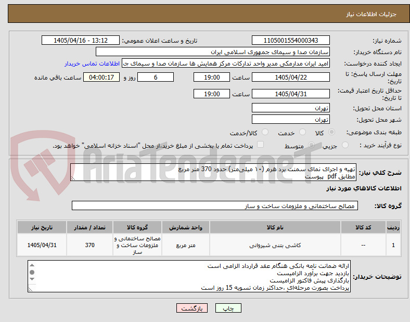Click the row number cell 1
The height and width of the screenshot is (322, 410).
point(393,245)
